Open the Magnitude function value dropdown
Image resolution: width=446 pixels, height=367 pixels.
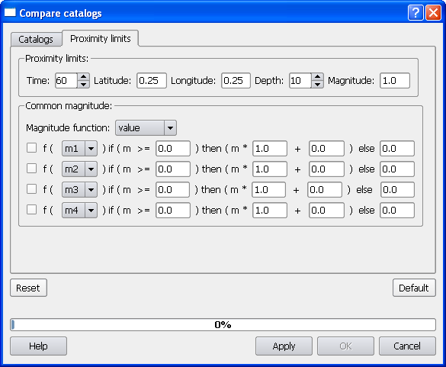[146, 128]
